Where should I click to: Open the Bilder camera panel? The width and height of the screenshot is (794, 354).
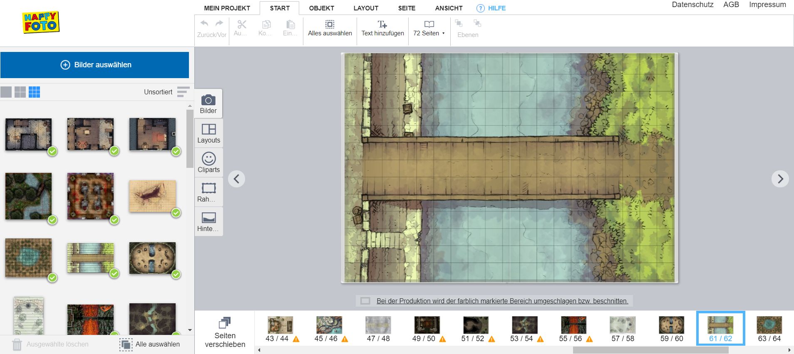coord(208,103)
